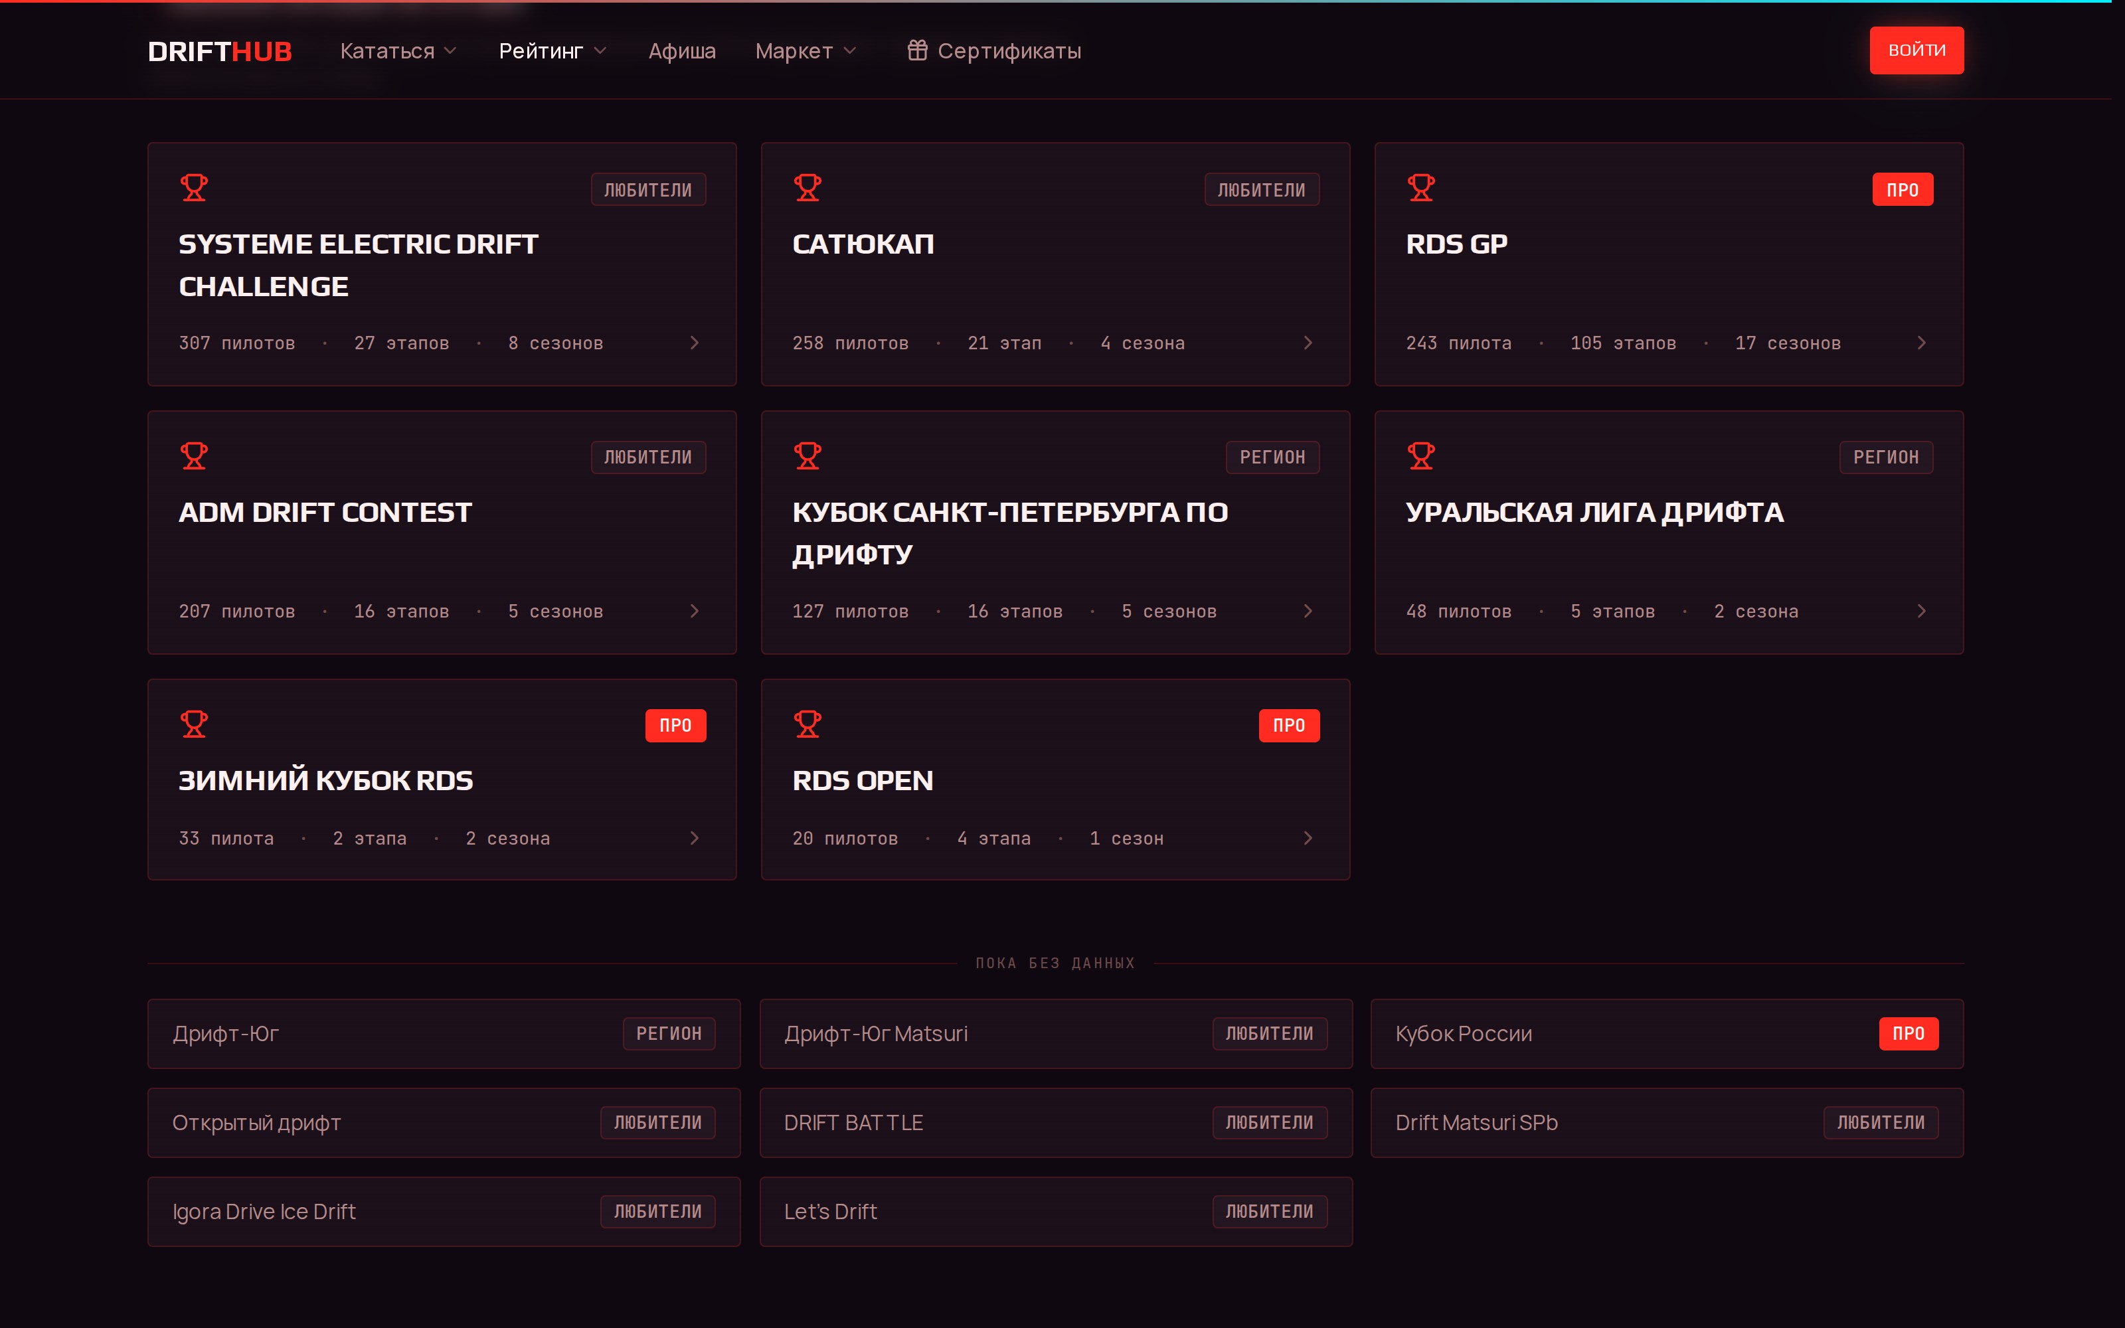This screenshot has width=2125, height=1328.
Task: Click the '48 пилотов' stat
Action: [1458, 612]
